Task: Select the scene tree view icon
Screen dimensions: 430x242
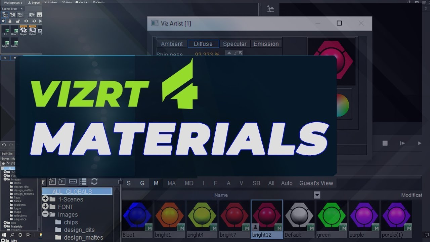Action: point(5,15)
